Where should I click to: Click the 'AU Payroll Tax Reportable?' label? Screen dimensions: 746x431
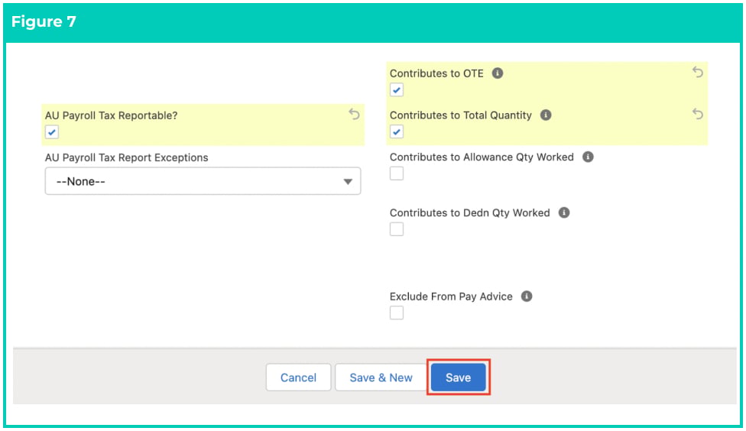(112, 115)
